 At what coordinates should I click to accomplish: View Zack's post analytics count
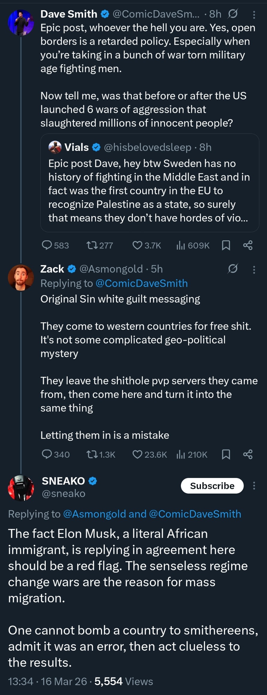(192, 454)
